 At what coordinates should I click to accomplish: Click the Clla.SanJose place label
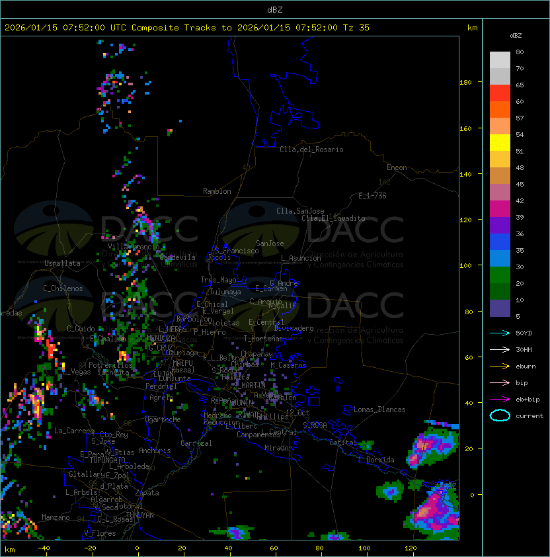(x=300, y=211)
